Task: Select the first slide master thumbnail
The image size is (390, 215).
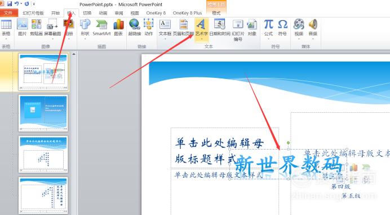Action: point(43,72)
